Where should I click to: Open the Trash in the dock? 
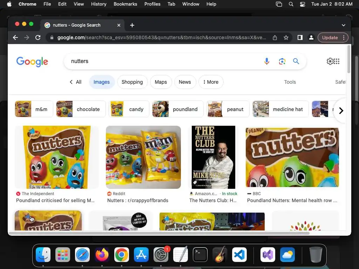316,255
